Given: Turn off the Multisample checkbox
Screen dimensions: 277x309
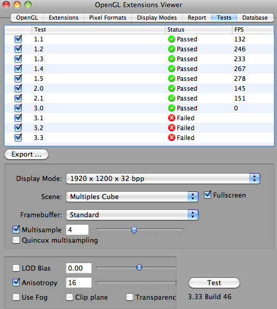Looking at the screenshot, I should pos(16,229).
